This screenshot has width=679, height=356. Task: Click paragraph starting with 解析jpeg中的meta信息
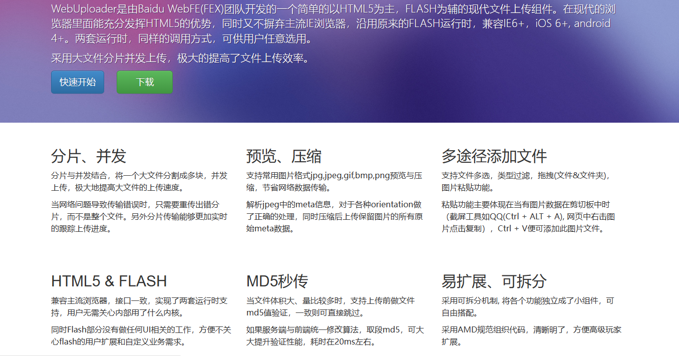pos(334,216)
